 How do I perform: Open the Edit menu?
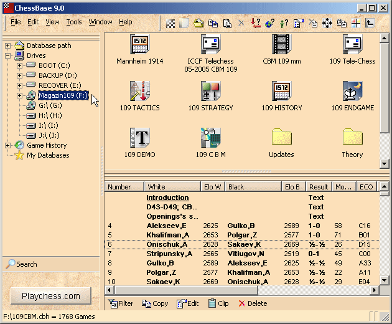[x=33, y=22]
